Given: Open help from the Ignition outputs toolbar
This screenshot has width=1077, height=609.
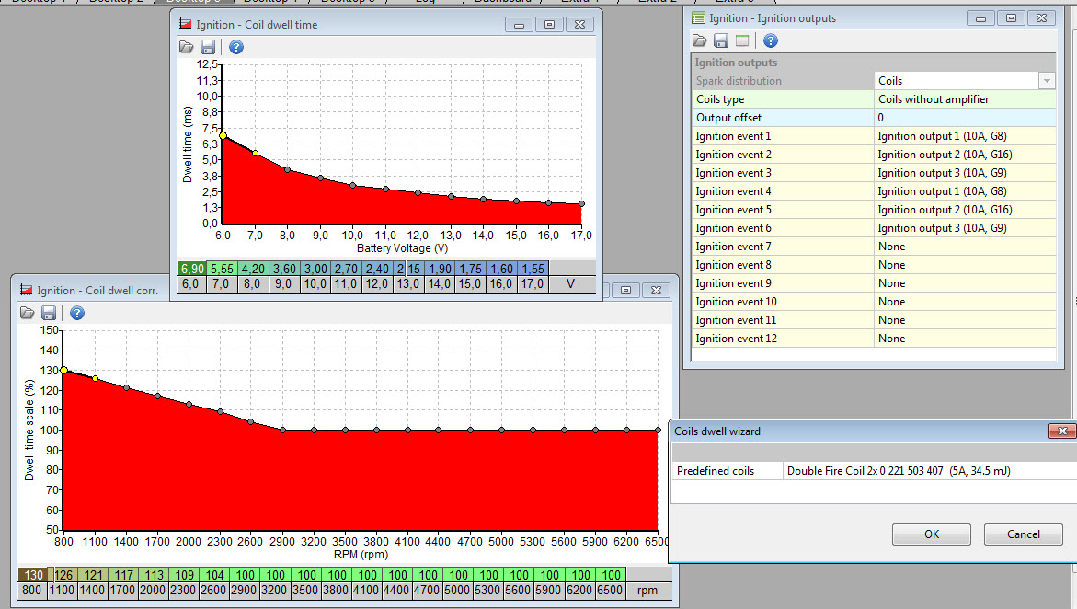Looking at the screenshot, I should point(771,40).
